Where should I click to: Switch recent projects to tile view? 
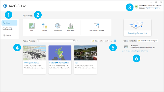tap(115, 41)
